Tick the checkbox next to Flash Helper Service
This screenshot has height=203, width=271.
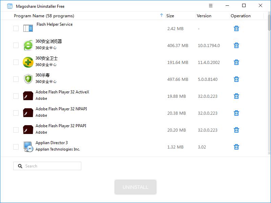(16, 28)
